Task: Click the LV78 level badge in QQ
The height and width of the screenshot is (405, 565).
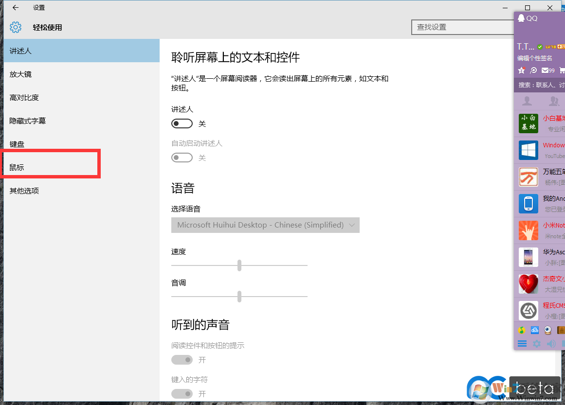Action: click(x=550, y=47)
